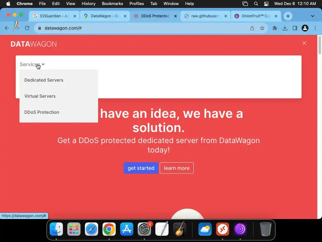Image resolution: width=322 pixels, height=242 pixels.
Task: Select the DDoS Protected tab
Action: (x=155, y=16)
